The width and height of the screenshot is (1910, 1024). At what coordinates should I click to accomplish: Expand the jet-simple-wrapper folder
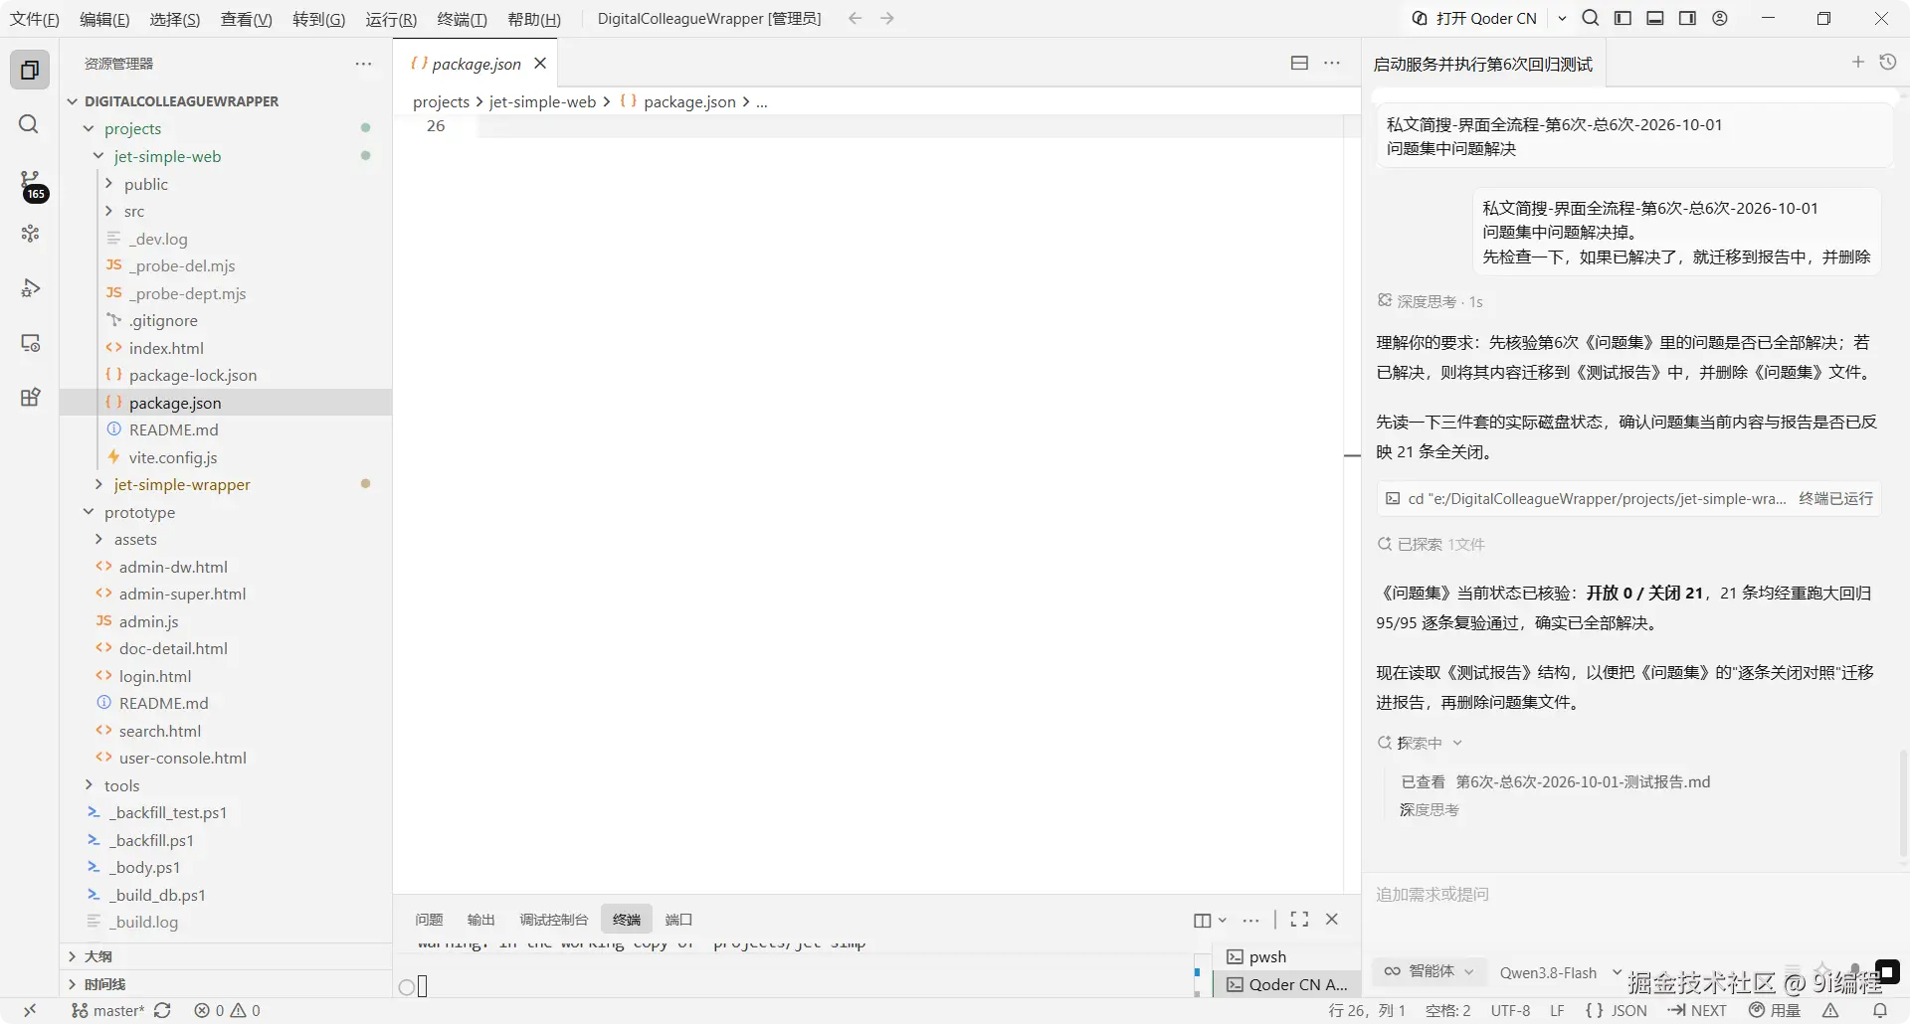[182, 484]
